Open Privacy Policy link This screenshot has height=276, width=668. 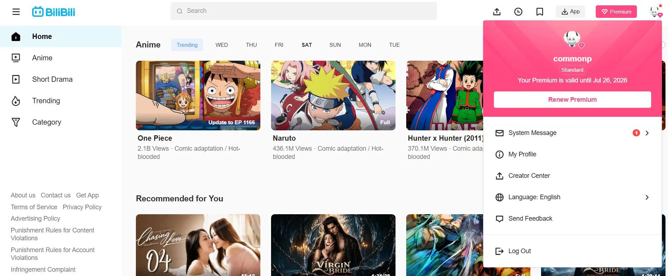[82, 207]
